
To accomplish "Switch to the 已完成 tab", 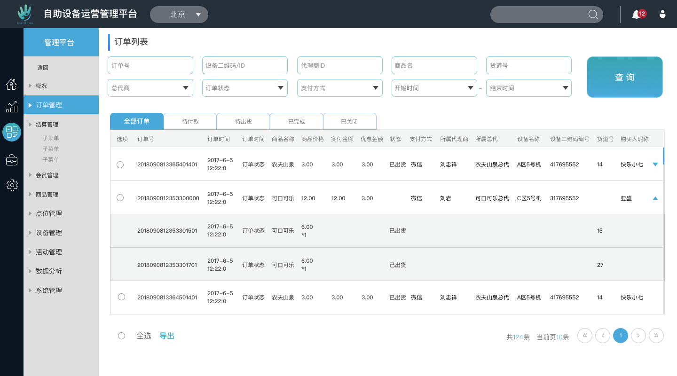I will point(296,121).
